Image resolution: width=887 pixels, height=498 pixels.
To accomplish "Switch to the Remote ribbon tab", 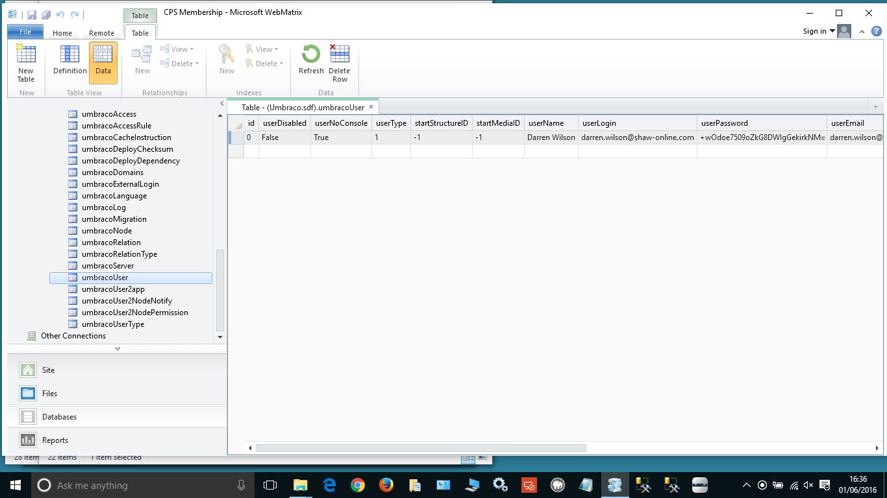I will [x=101, y=33].
